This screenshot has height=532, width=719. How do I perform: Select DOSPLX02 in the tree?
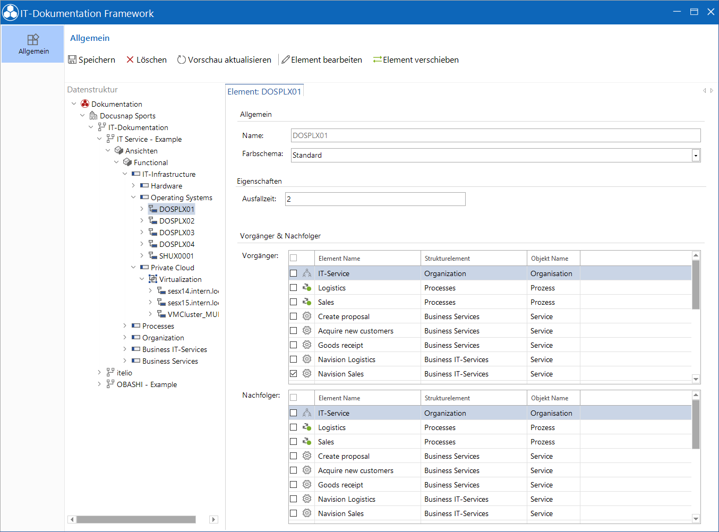tap(177, 220)
